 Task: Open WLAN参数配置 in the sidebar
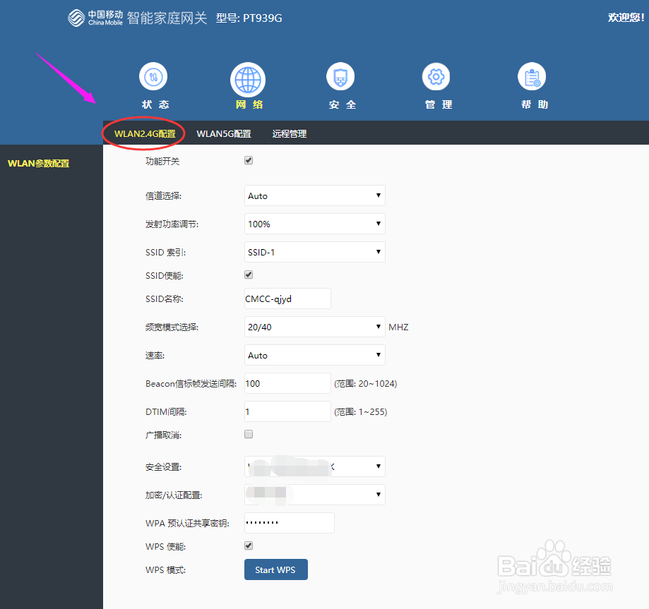pyautogui.click(x=39, y=163)
